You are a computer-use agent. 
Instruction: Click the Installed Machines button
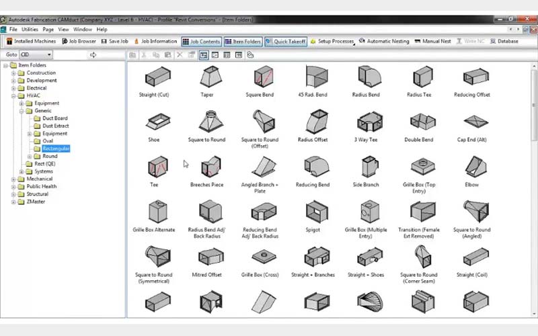[x=32, y=41]
